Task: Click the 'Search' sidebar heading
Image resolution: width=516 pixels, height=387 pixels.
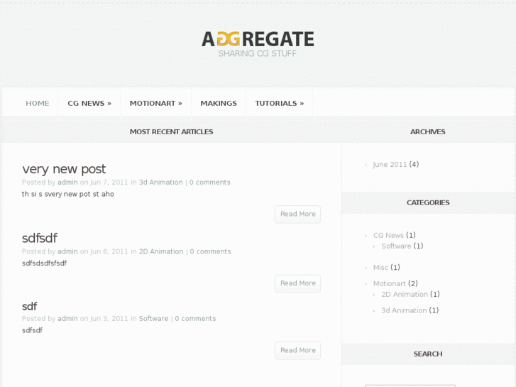Action: click(428, 354)
